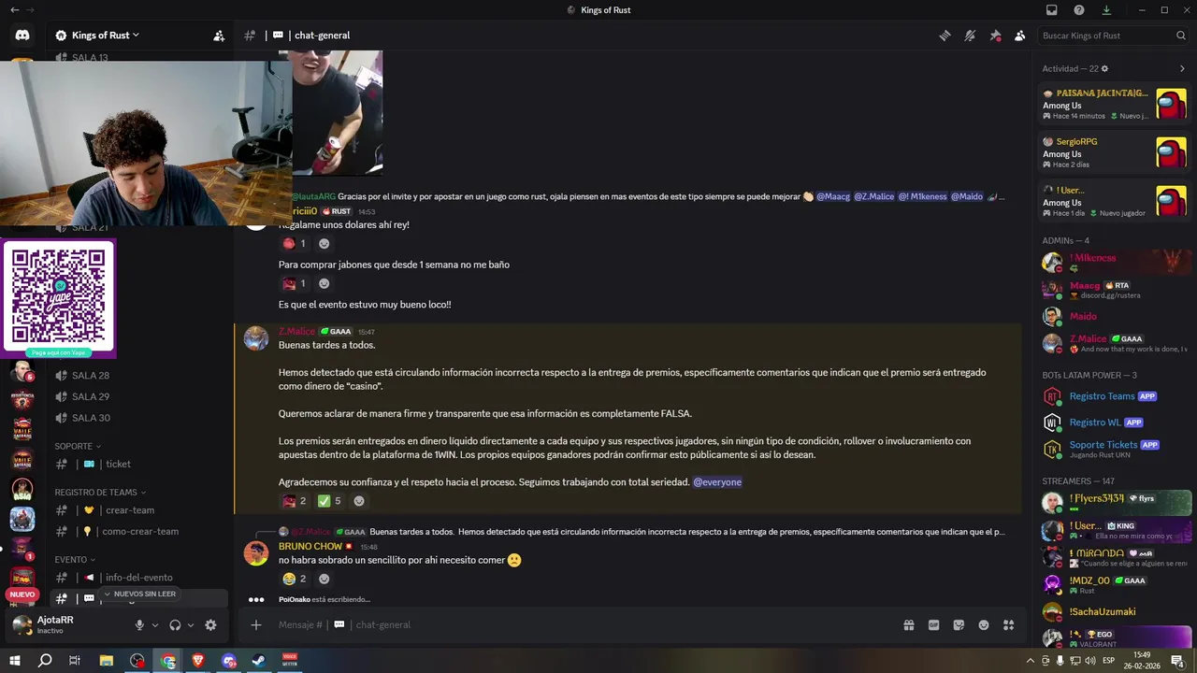The image size is (1197, 673).
Task: Mute the microphone in user panel
Action: [139, 625]
